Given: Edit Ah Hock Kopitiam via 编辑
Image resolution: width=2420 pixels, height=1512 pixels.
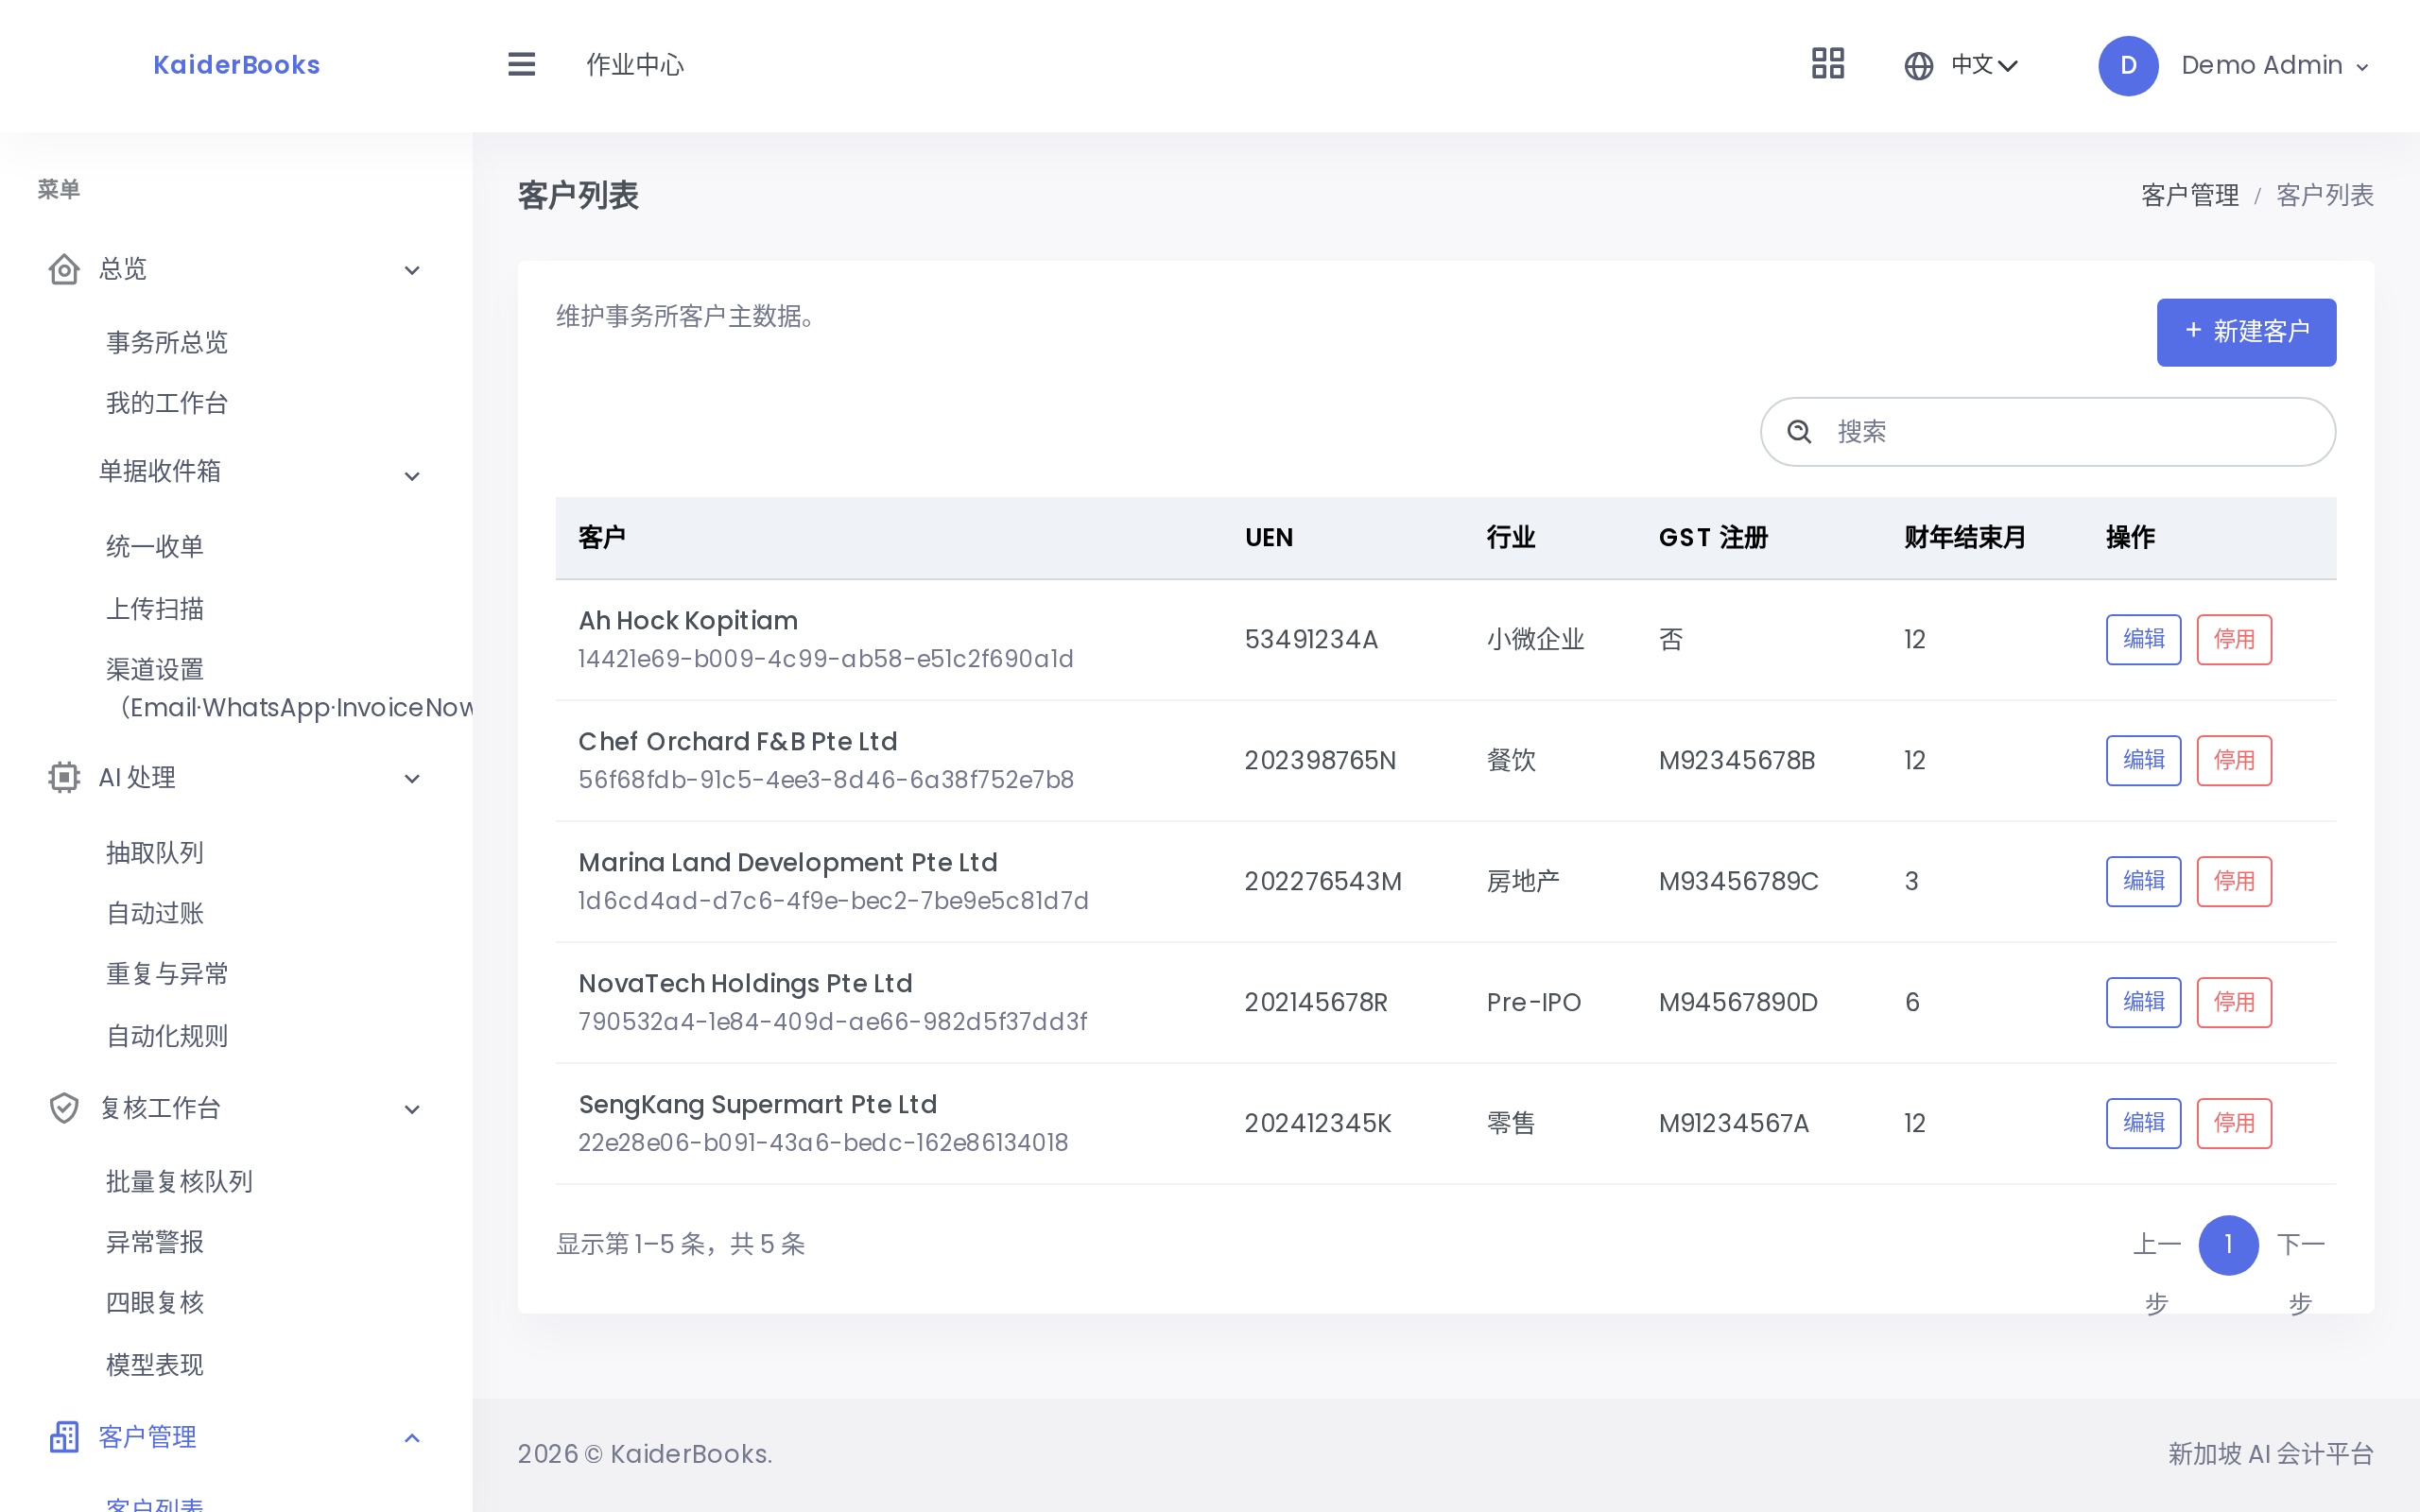Looking at the screenshot, I should pyautogui.click(x=2143, y=640).
